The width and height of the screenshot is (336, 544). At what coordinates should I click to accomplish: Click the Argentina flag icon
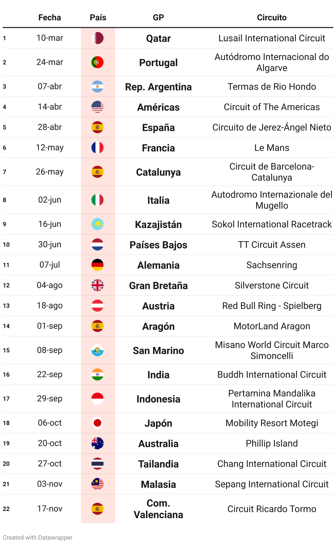pyautogui.click(x=97, y=86)
